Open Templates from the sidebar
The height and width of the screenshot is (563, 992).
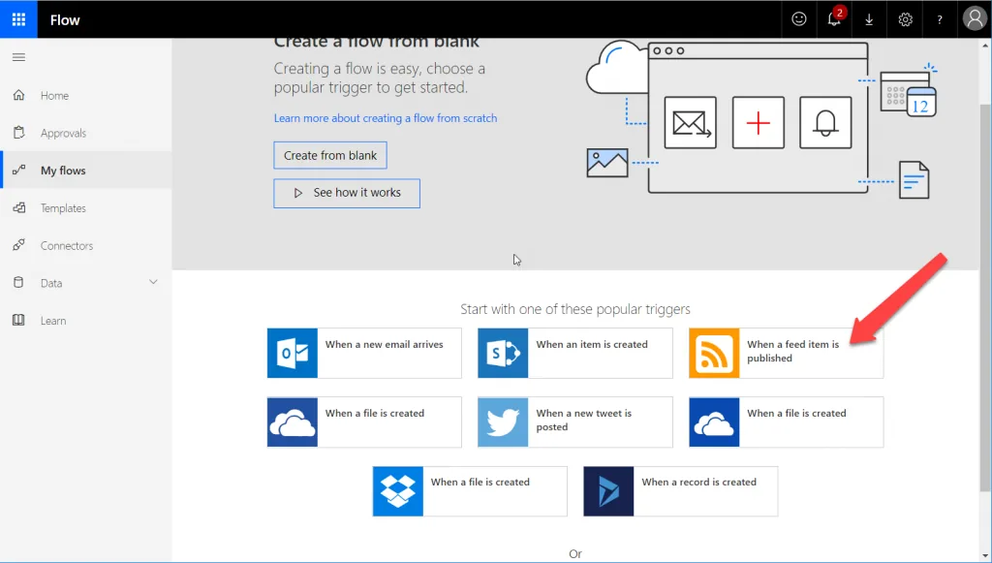(x=63, y=208)
